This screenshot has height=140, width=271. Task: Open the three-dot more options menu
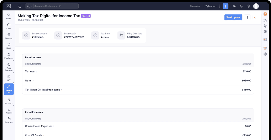click(x=247, y=17)
